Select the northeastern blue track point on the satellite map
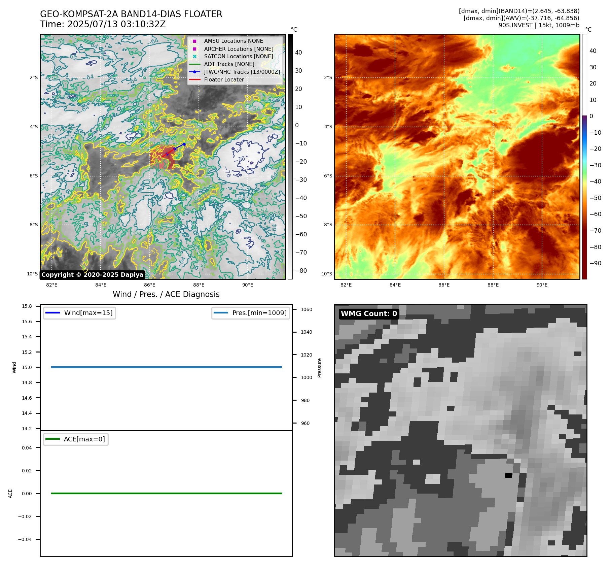610x569 pixels. [x=184, y=144]
